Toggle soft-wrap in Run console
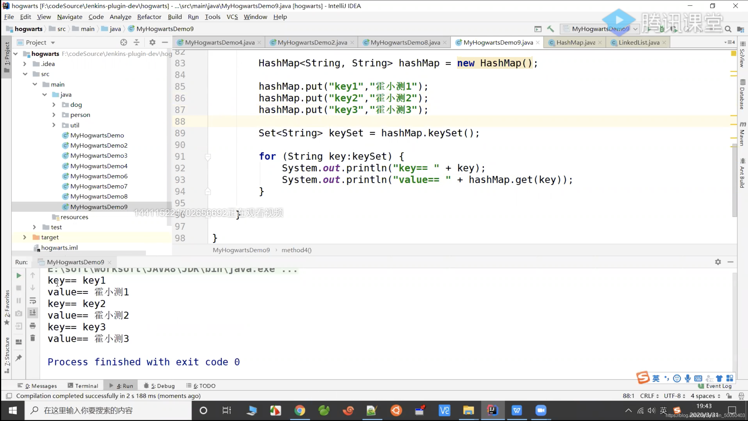Viewport: 748px width, 421px height. [x=33, y=301]
